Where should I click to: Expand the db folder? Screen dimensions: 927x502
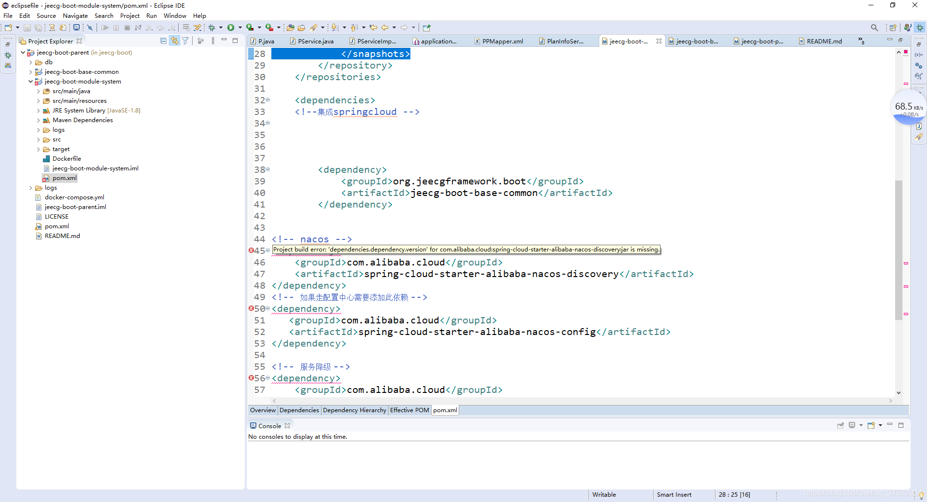[30, 62]
